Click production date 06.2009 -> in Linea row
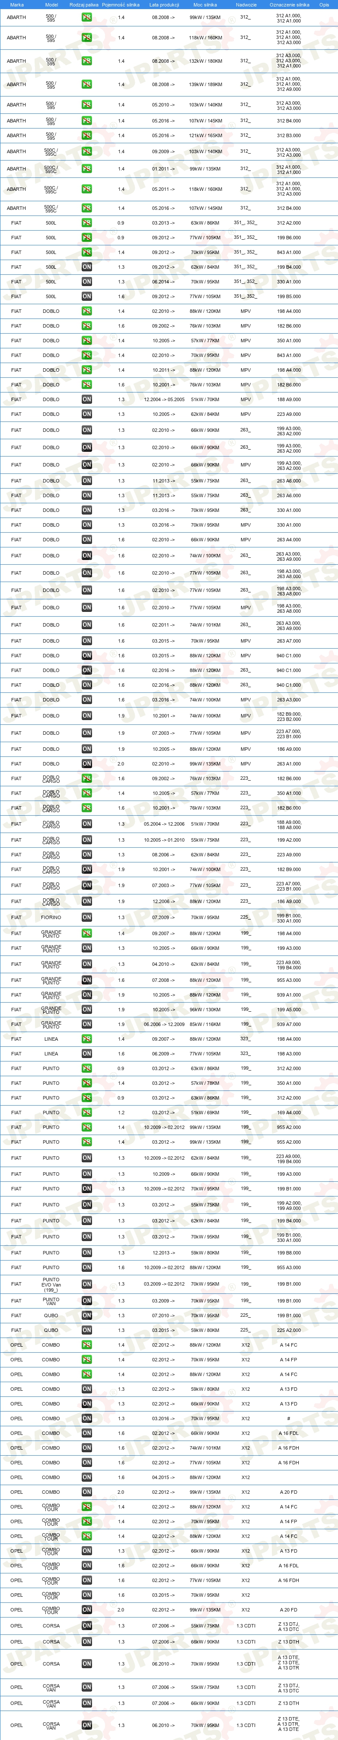The height and width of the screenshot is (1740, 338). coord(163,1054)
